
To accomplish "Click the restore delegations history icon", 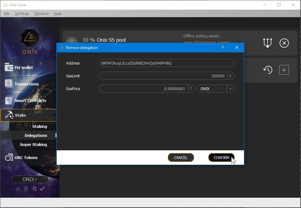I will [x=268, y=70].
